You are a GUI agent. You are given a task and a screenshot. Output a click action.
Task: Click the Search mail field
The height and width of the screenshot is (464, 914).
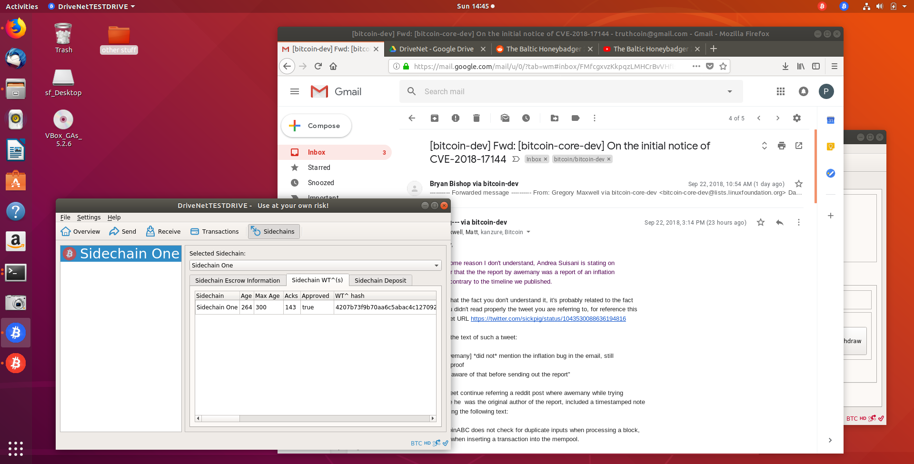(571, 91)
